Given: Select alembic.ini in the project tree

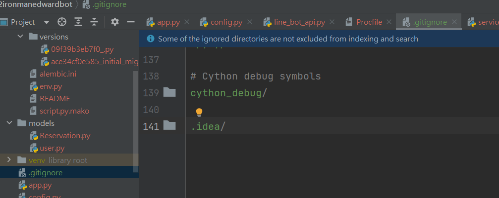Looking at the screenshot, I should [x=58, y=74].
